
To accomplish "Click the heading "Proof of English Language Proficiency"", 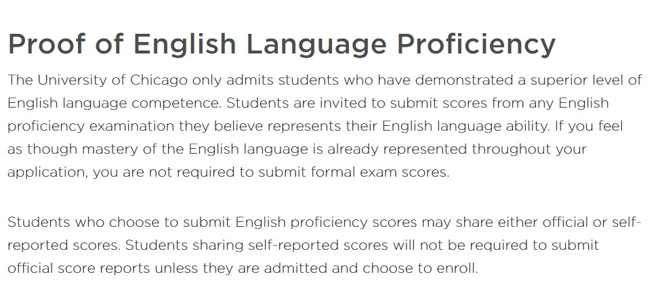I will pos(282,45).
